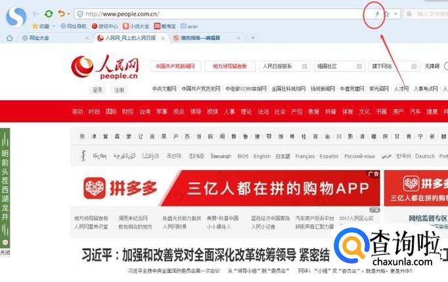
Task: Close the 人民网 tab
Action: [163, 38]
